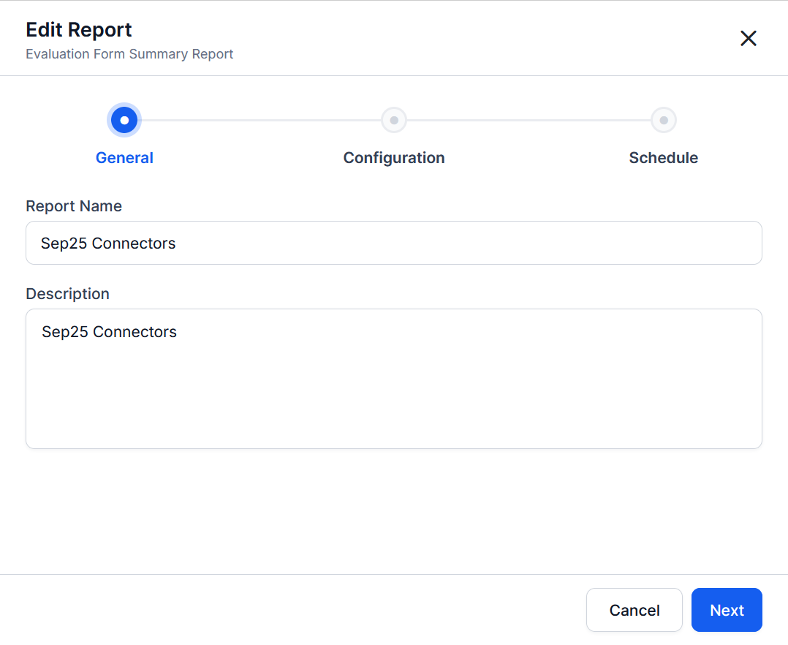Click the Evaluation Form Summary Report subtitle
Screen dimensions: 788x645
(x=129, y=54)
